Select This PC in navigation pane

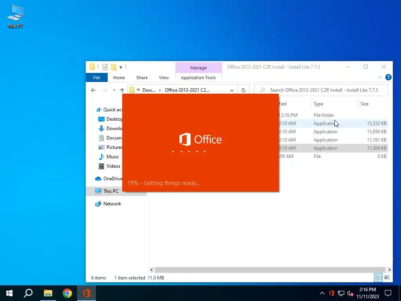[107, 191]
